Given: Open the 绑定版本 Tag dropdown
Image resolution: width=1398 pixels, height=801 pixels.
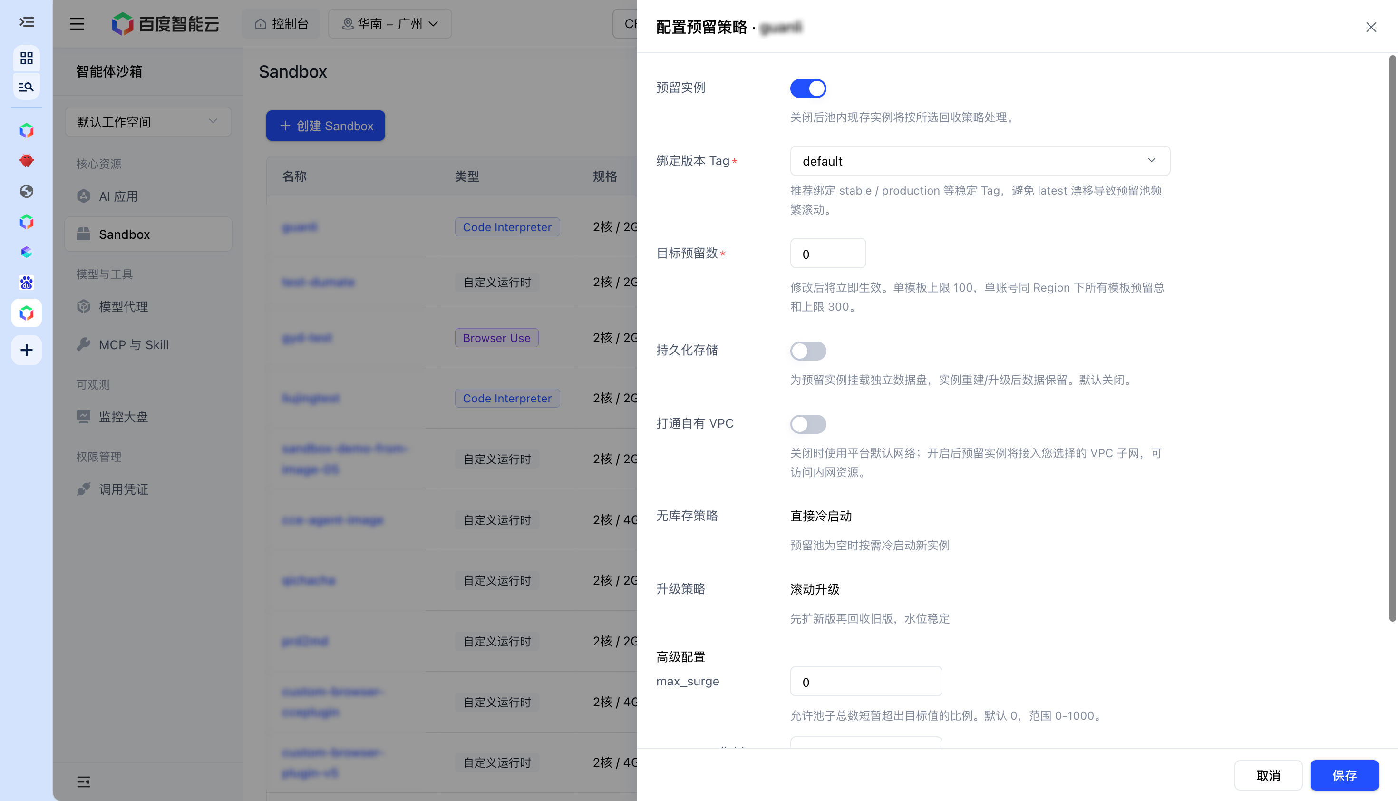Looking at the screenshot, I should (980, 161).
